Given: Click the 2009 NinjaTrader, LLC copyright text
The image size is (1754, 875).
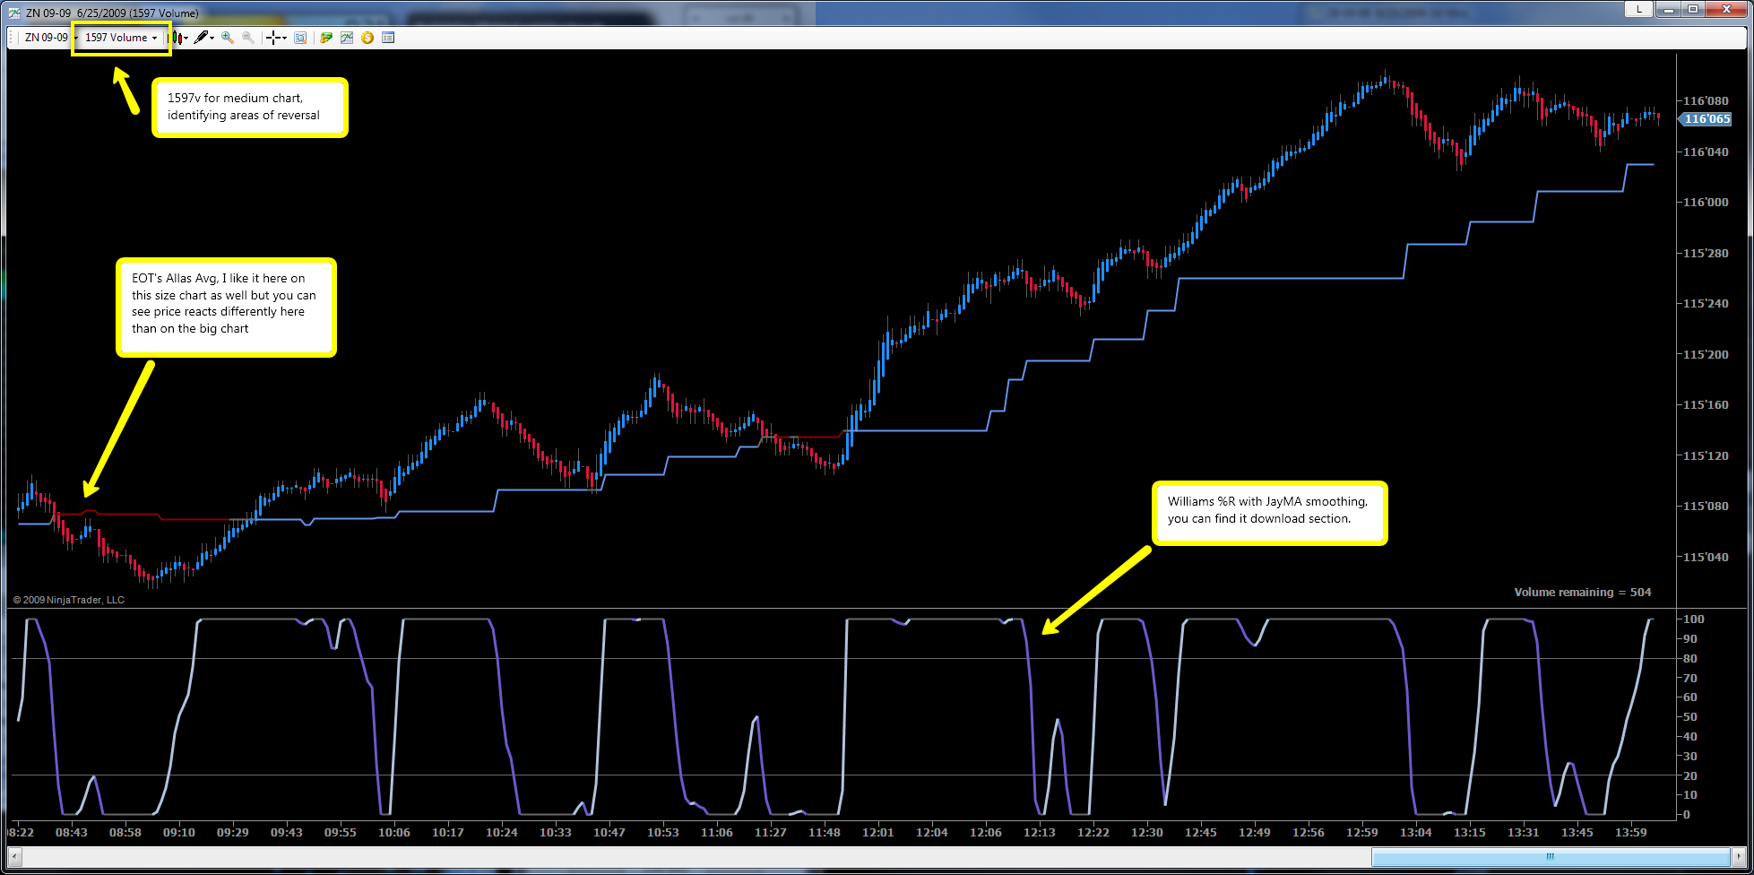Looking at the screenshot, I should [x=69, y=600].
